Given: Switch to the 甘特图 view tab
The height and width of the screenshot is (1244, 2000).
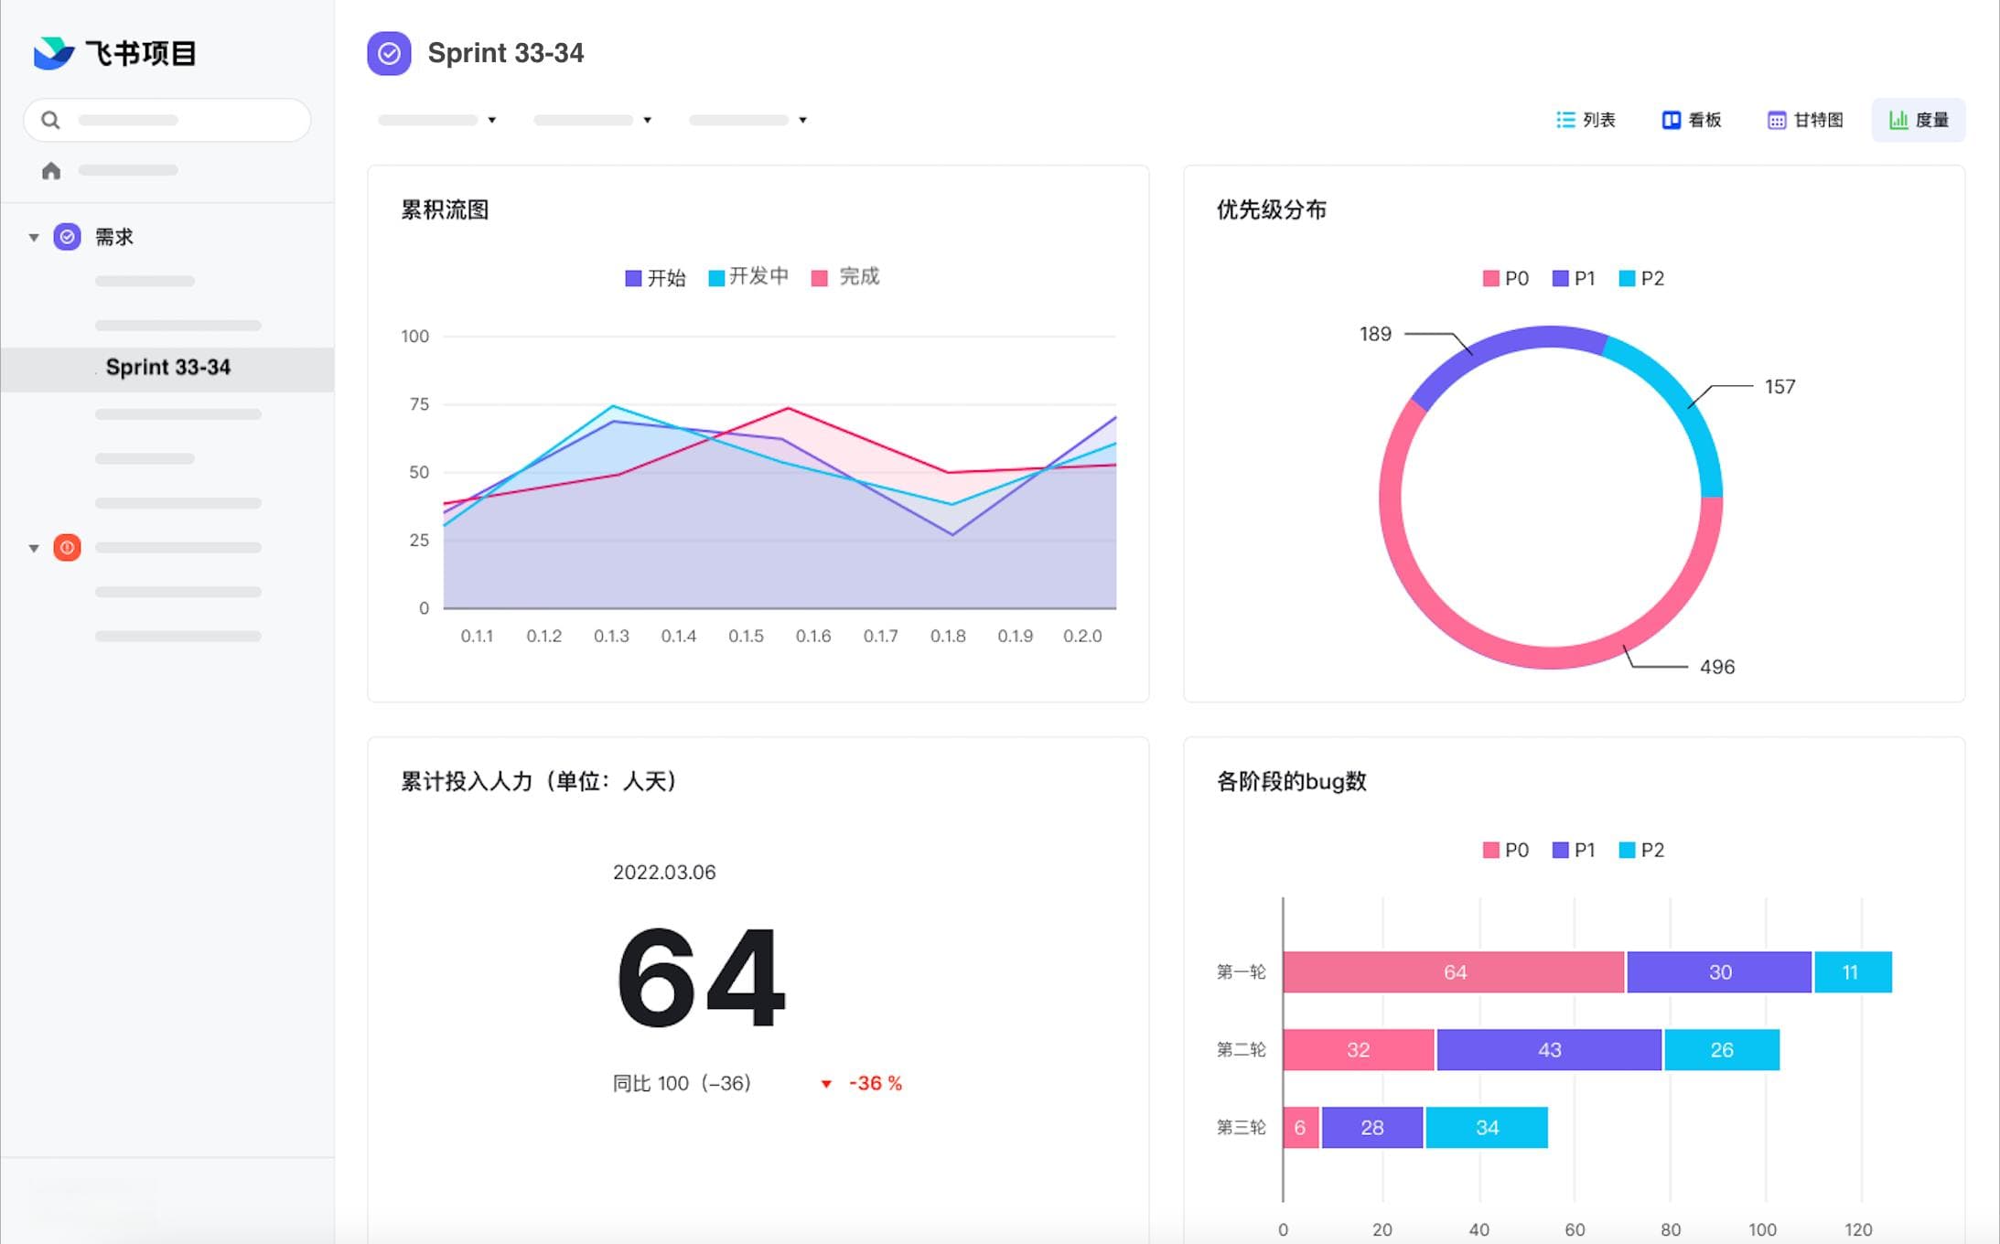Looking at the screenshot, I should click(1805, 120).
